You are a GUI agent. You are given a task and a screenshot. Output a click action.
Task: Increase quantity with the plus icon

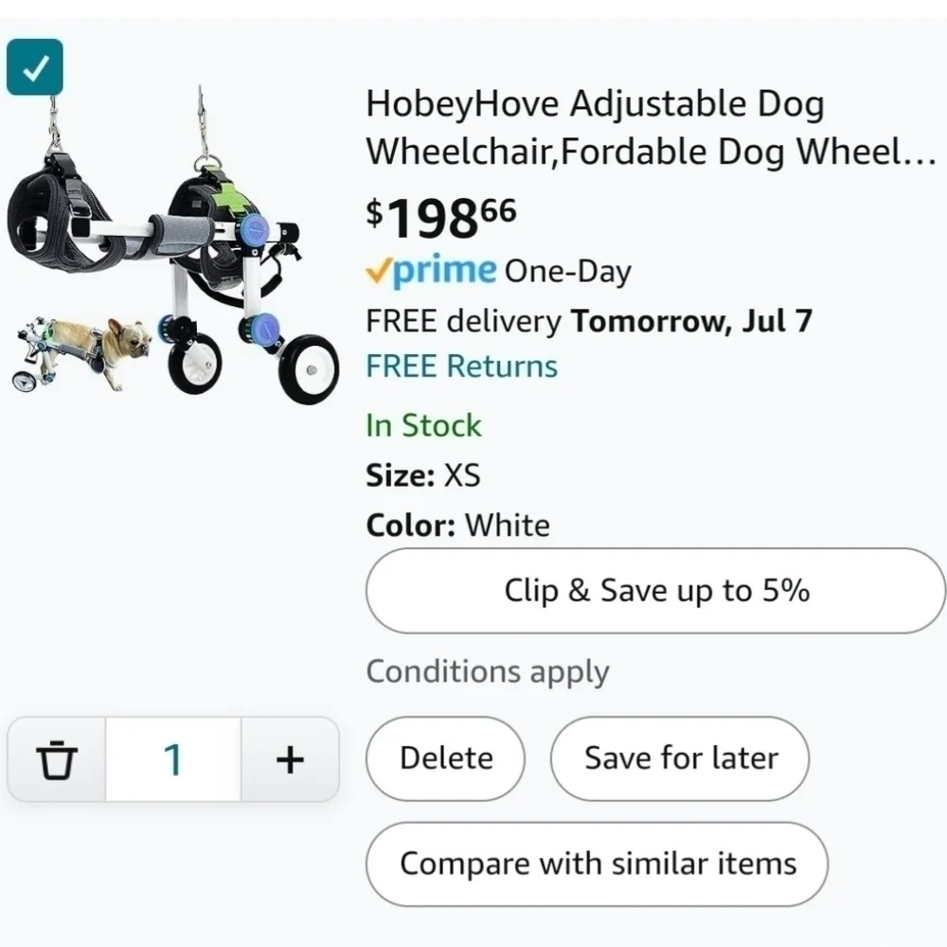(290, 759)
